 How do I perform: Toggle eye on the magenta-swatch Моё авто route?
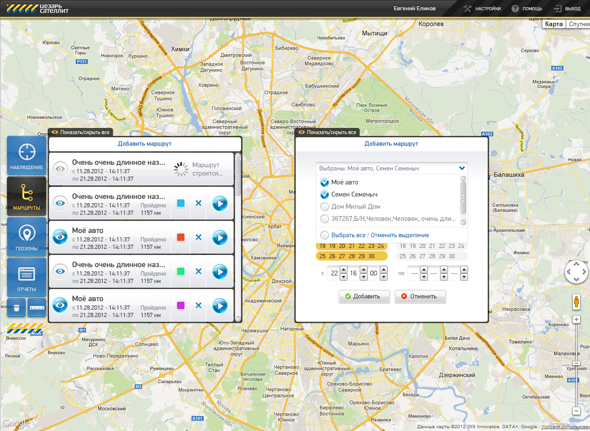pos(60,305)
